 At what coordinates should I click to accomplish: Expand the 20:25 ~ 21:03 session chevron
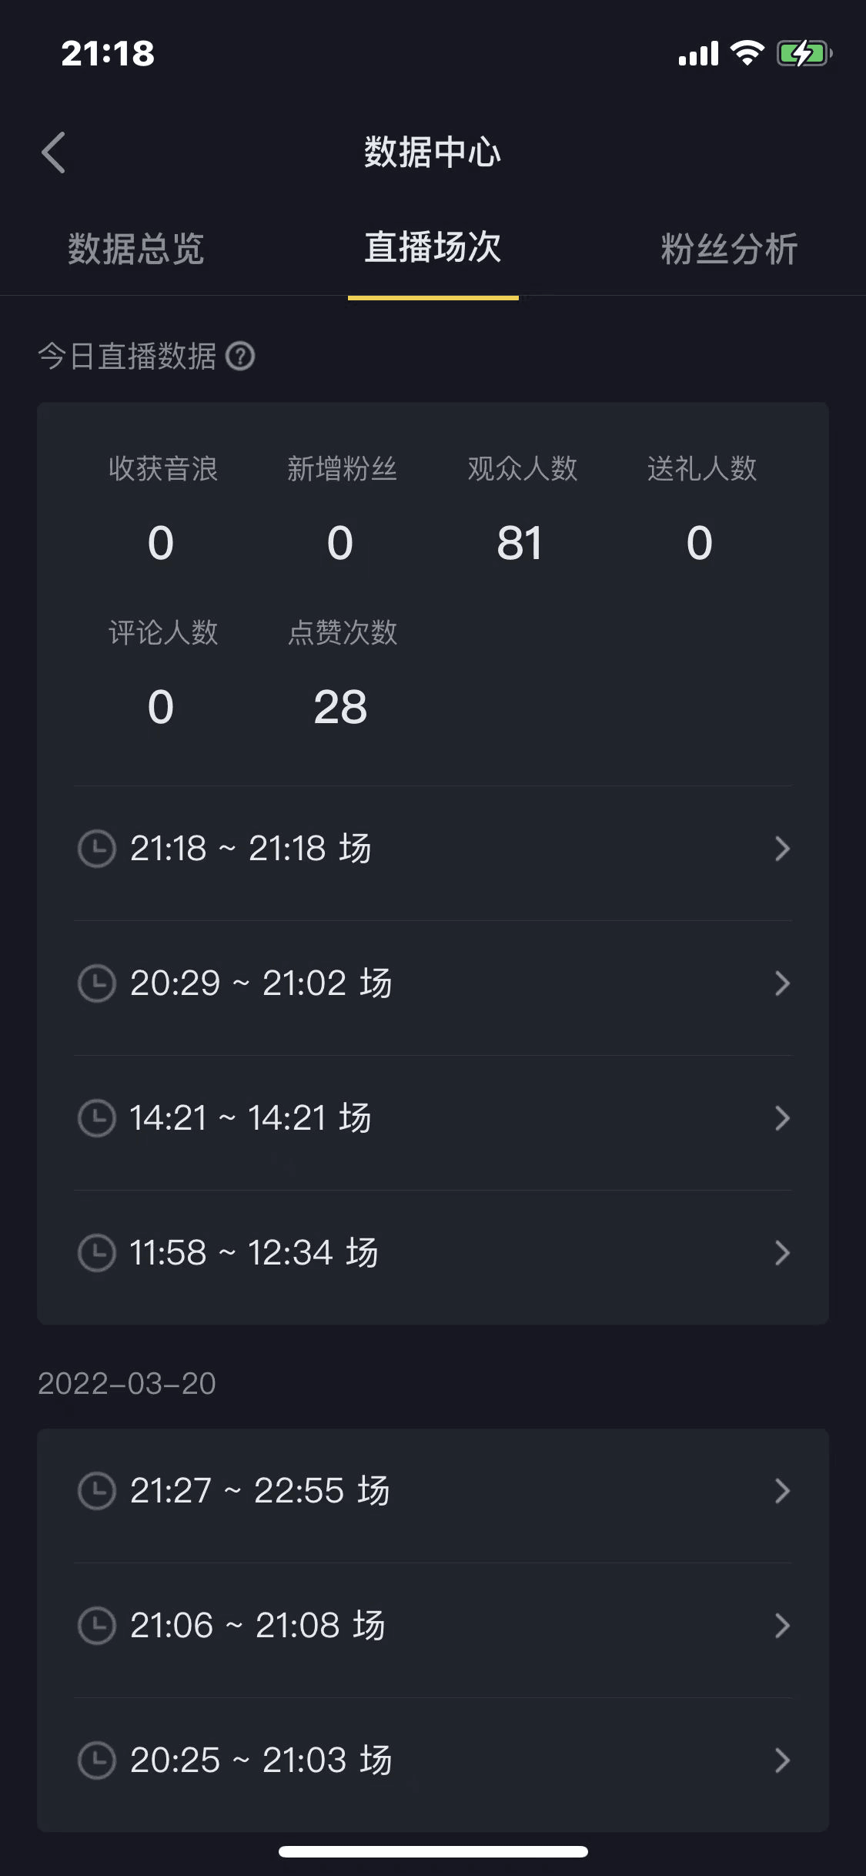[x=782, y=1760]
